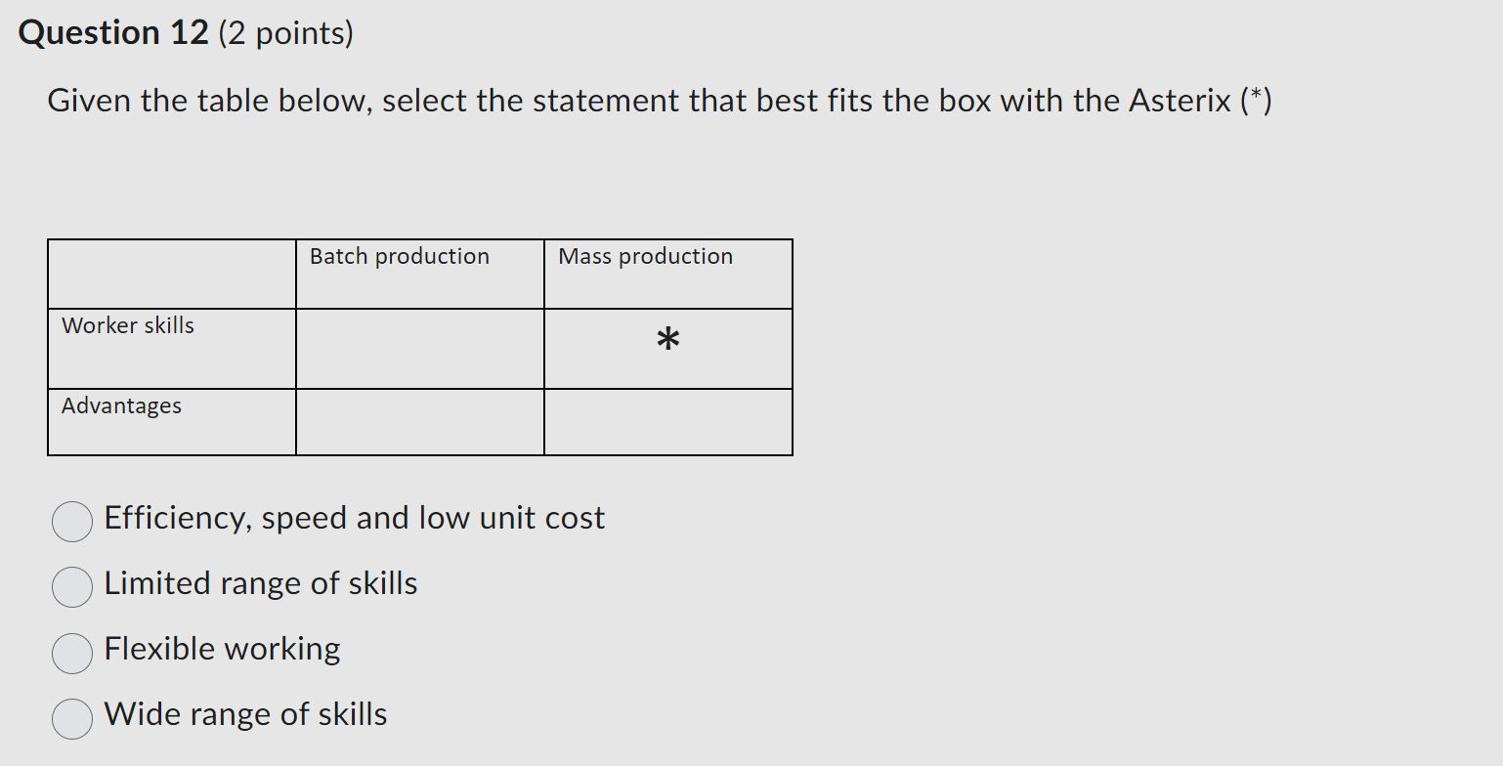
Task: Click the 'Mass production' column header
Action: (x=645, y=256)
